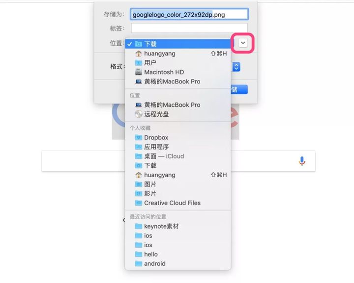Choose Macintosh HD drive icon entry
Image resolution: width=354 pixels, height=283 pixels.
coord(178,72)
